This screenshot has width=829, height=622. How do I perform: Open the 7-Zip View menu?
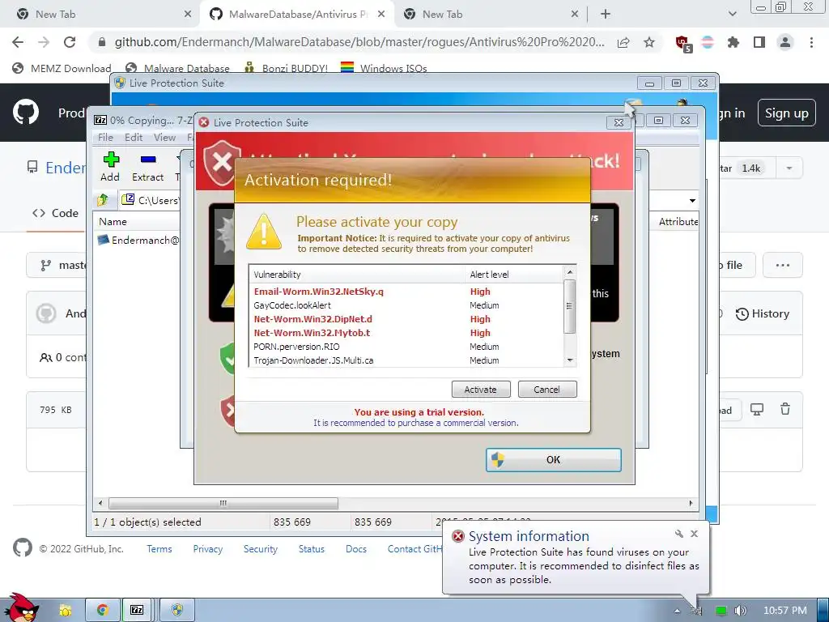click(x=164, y=137)
